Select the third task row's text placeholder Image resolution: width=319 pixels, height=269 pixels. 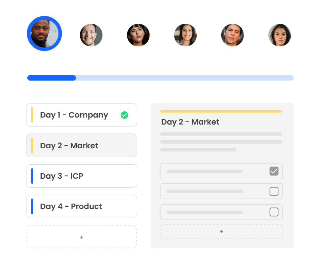pos(204,212)
